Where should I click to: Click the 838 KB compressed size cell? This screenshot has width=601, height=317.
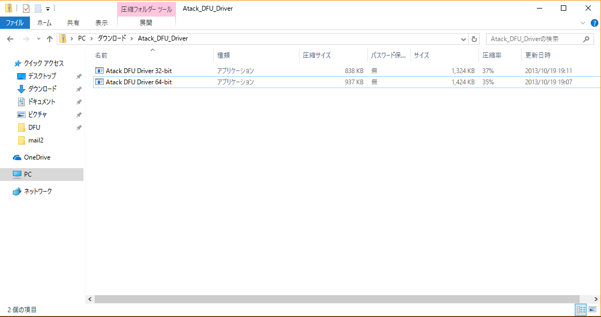point(354,71)
